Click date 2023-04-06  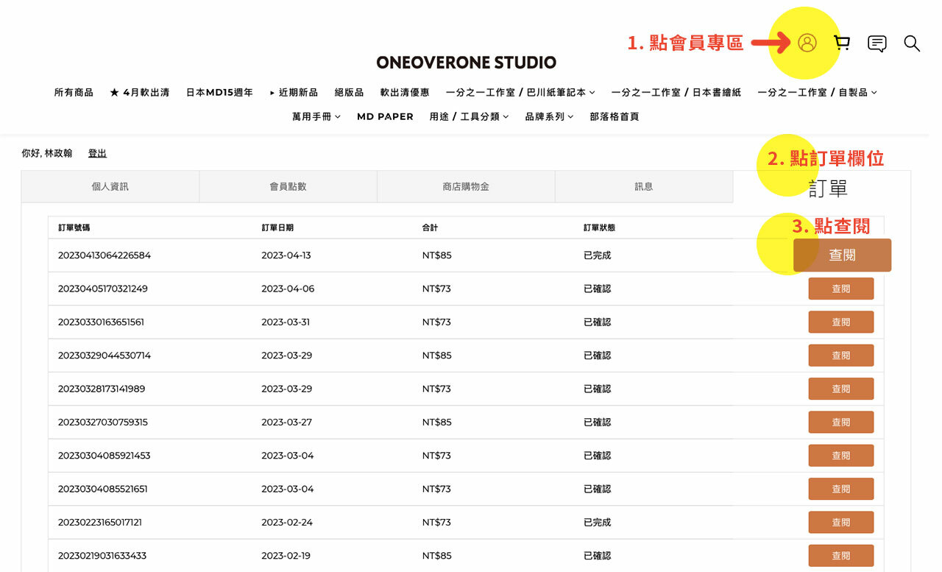tap(288, 289)
